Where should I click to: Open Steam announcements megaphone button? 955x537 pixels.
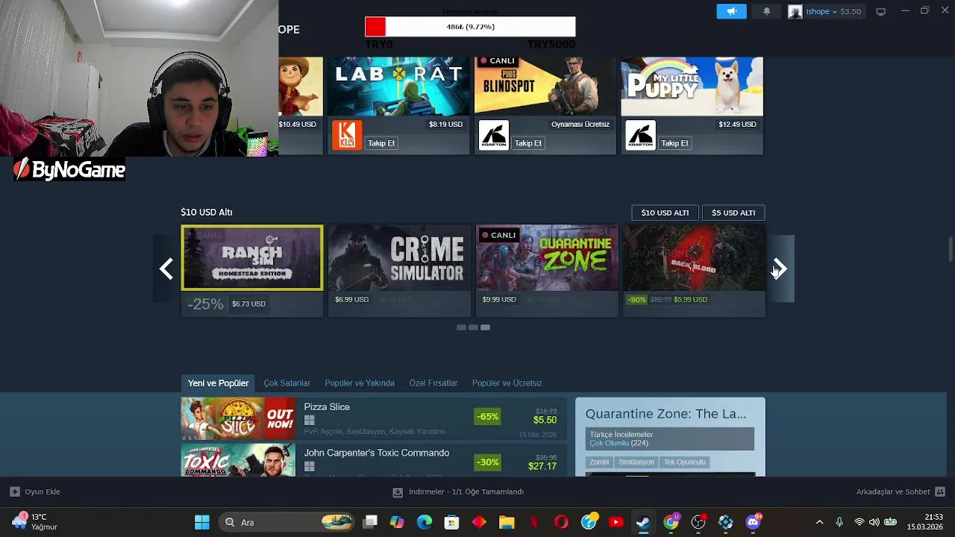pyautogui.click(x=731, y=11)
